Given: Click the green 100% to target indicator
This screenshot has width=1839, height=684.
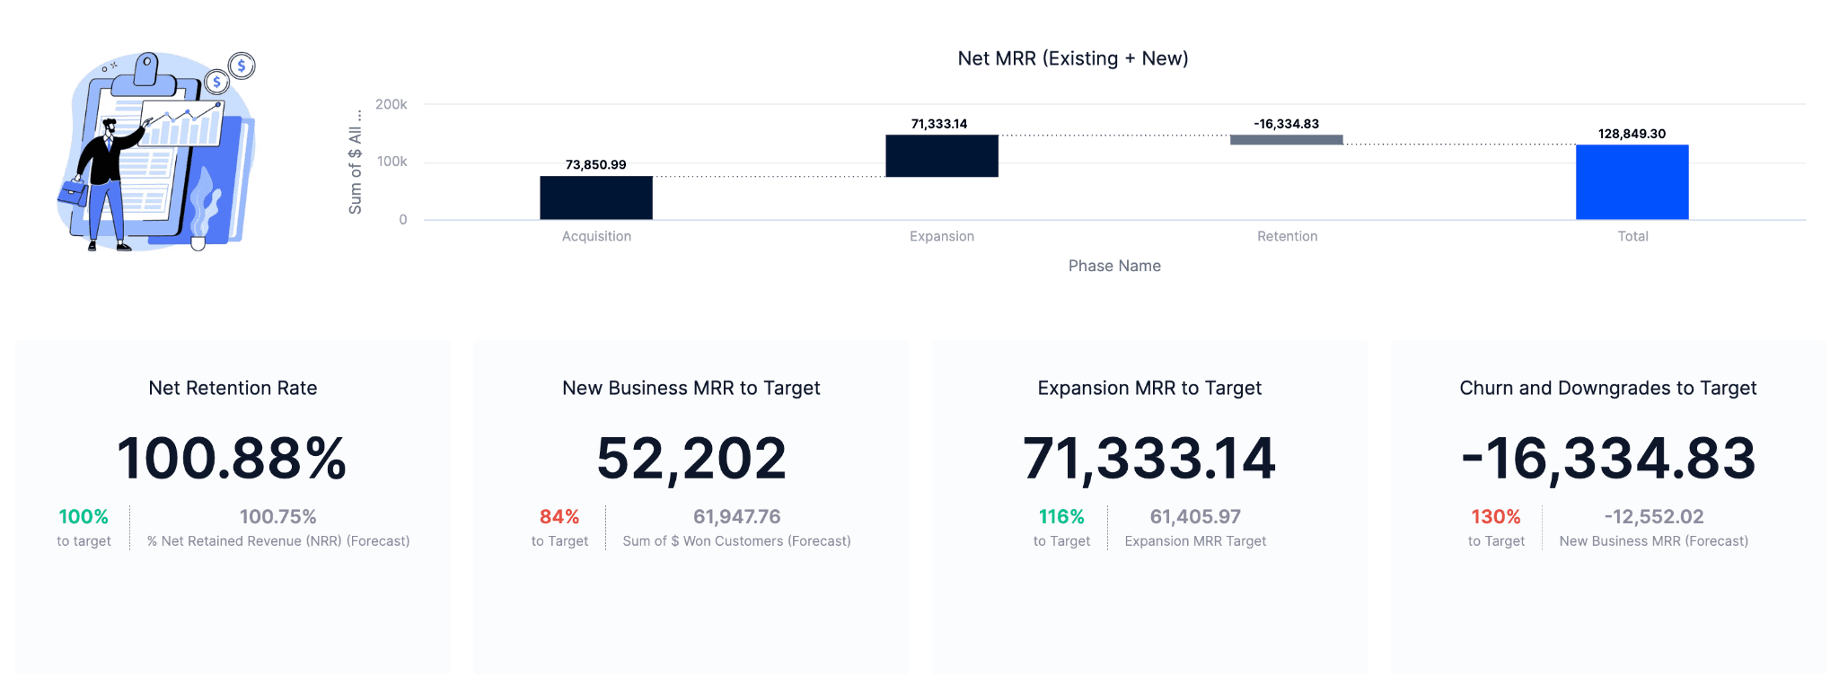Looking at the screenshot, I should [x=84, y=517].
